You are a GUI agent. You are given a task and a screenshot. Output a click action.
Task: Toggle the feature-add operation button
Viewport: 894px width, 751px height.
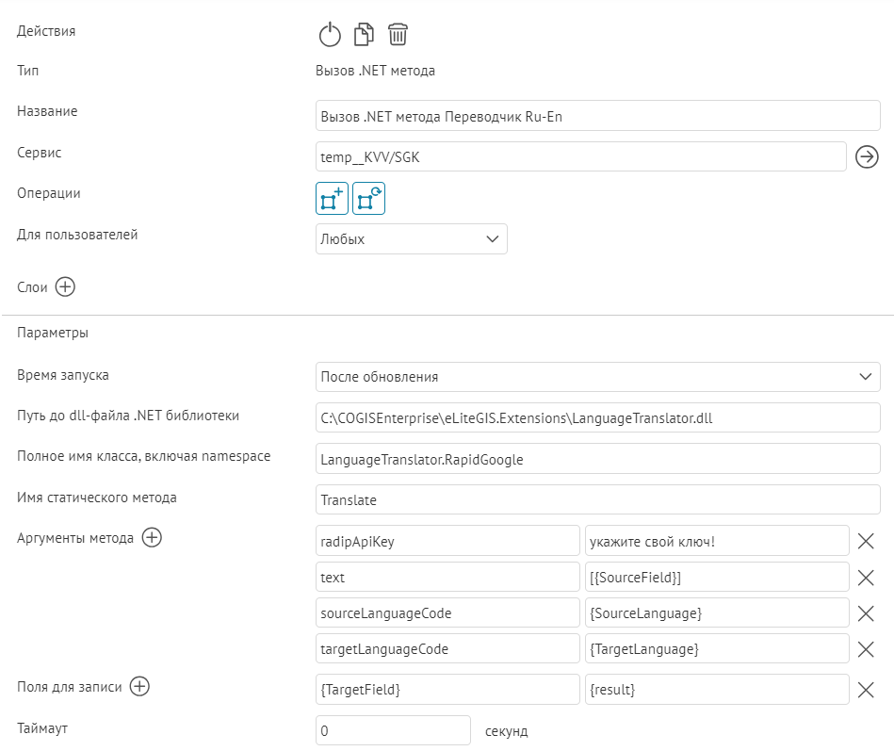coord(332,199)
